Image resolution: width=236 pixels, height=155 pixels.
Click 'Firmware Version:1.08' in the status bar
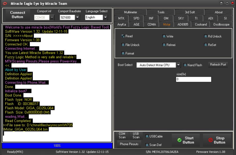click(211, 152)
